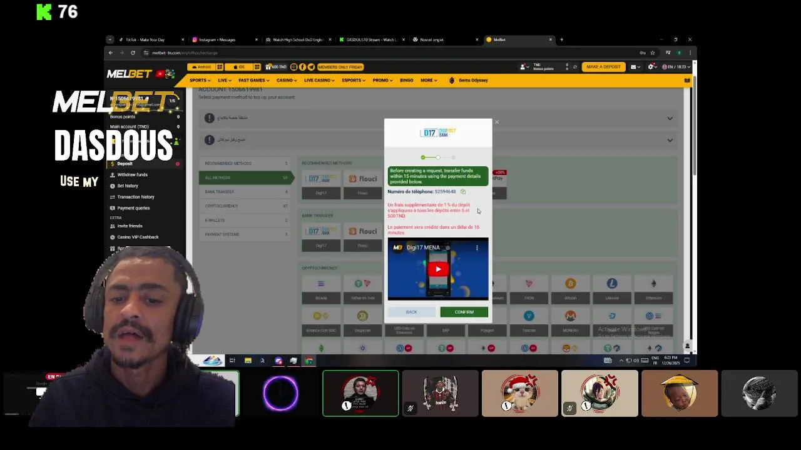Open Sports menu in navigation bar
Screen dimensions: 801x450
(x=200, y=80)
